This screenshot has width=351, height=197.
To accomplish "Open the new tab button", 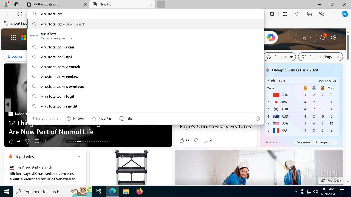I will coord(161,4).
